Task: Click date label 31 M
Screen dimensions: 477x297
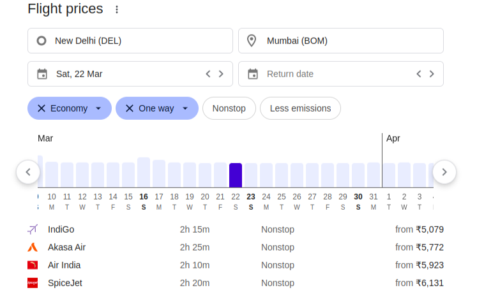Action: [x=374, y=202]
